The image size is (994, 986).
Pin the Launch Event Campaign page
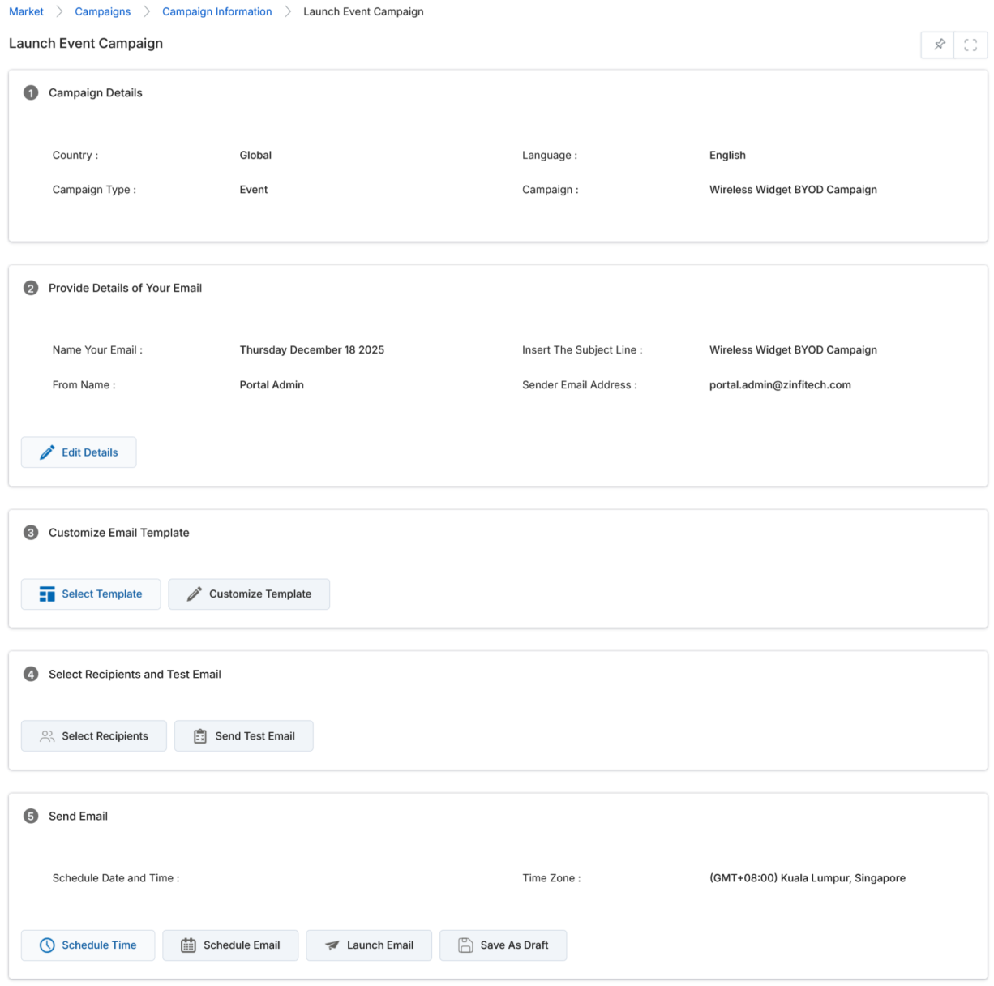(x=939, y=45)
